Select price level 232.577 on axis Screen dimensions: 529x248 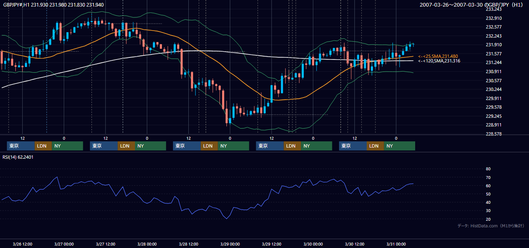493,27
